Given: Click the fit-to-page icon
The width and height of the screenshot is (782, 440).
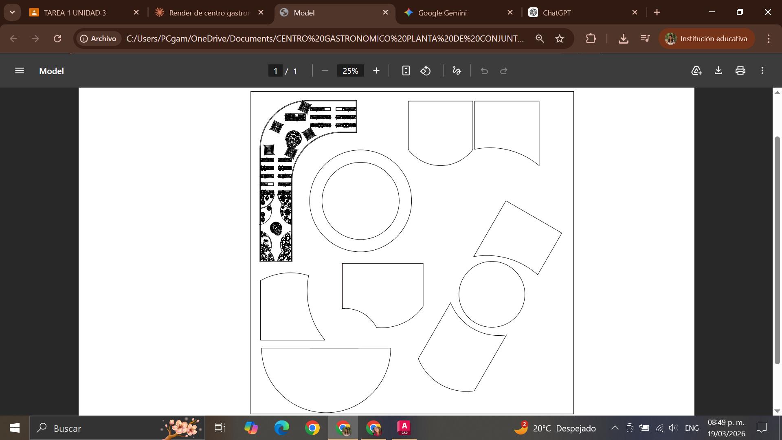Looking at the screenshot, I should (x=406, y=71).
